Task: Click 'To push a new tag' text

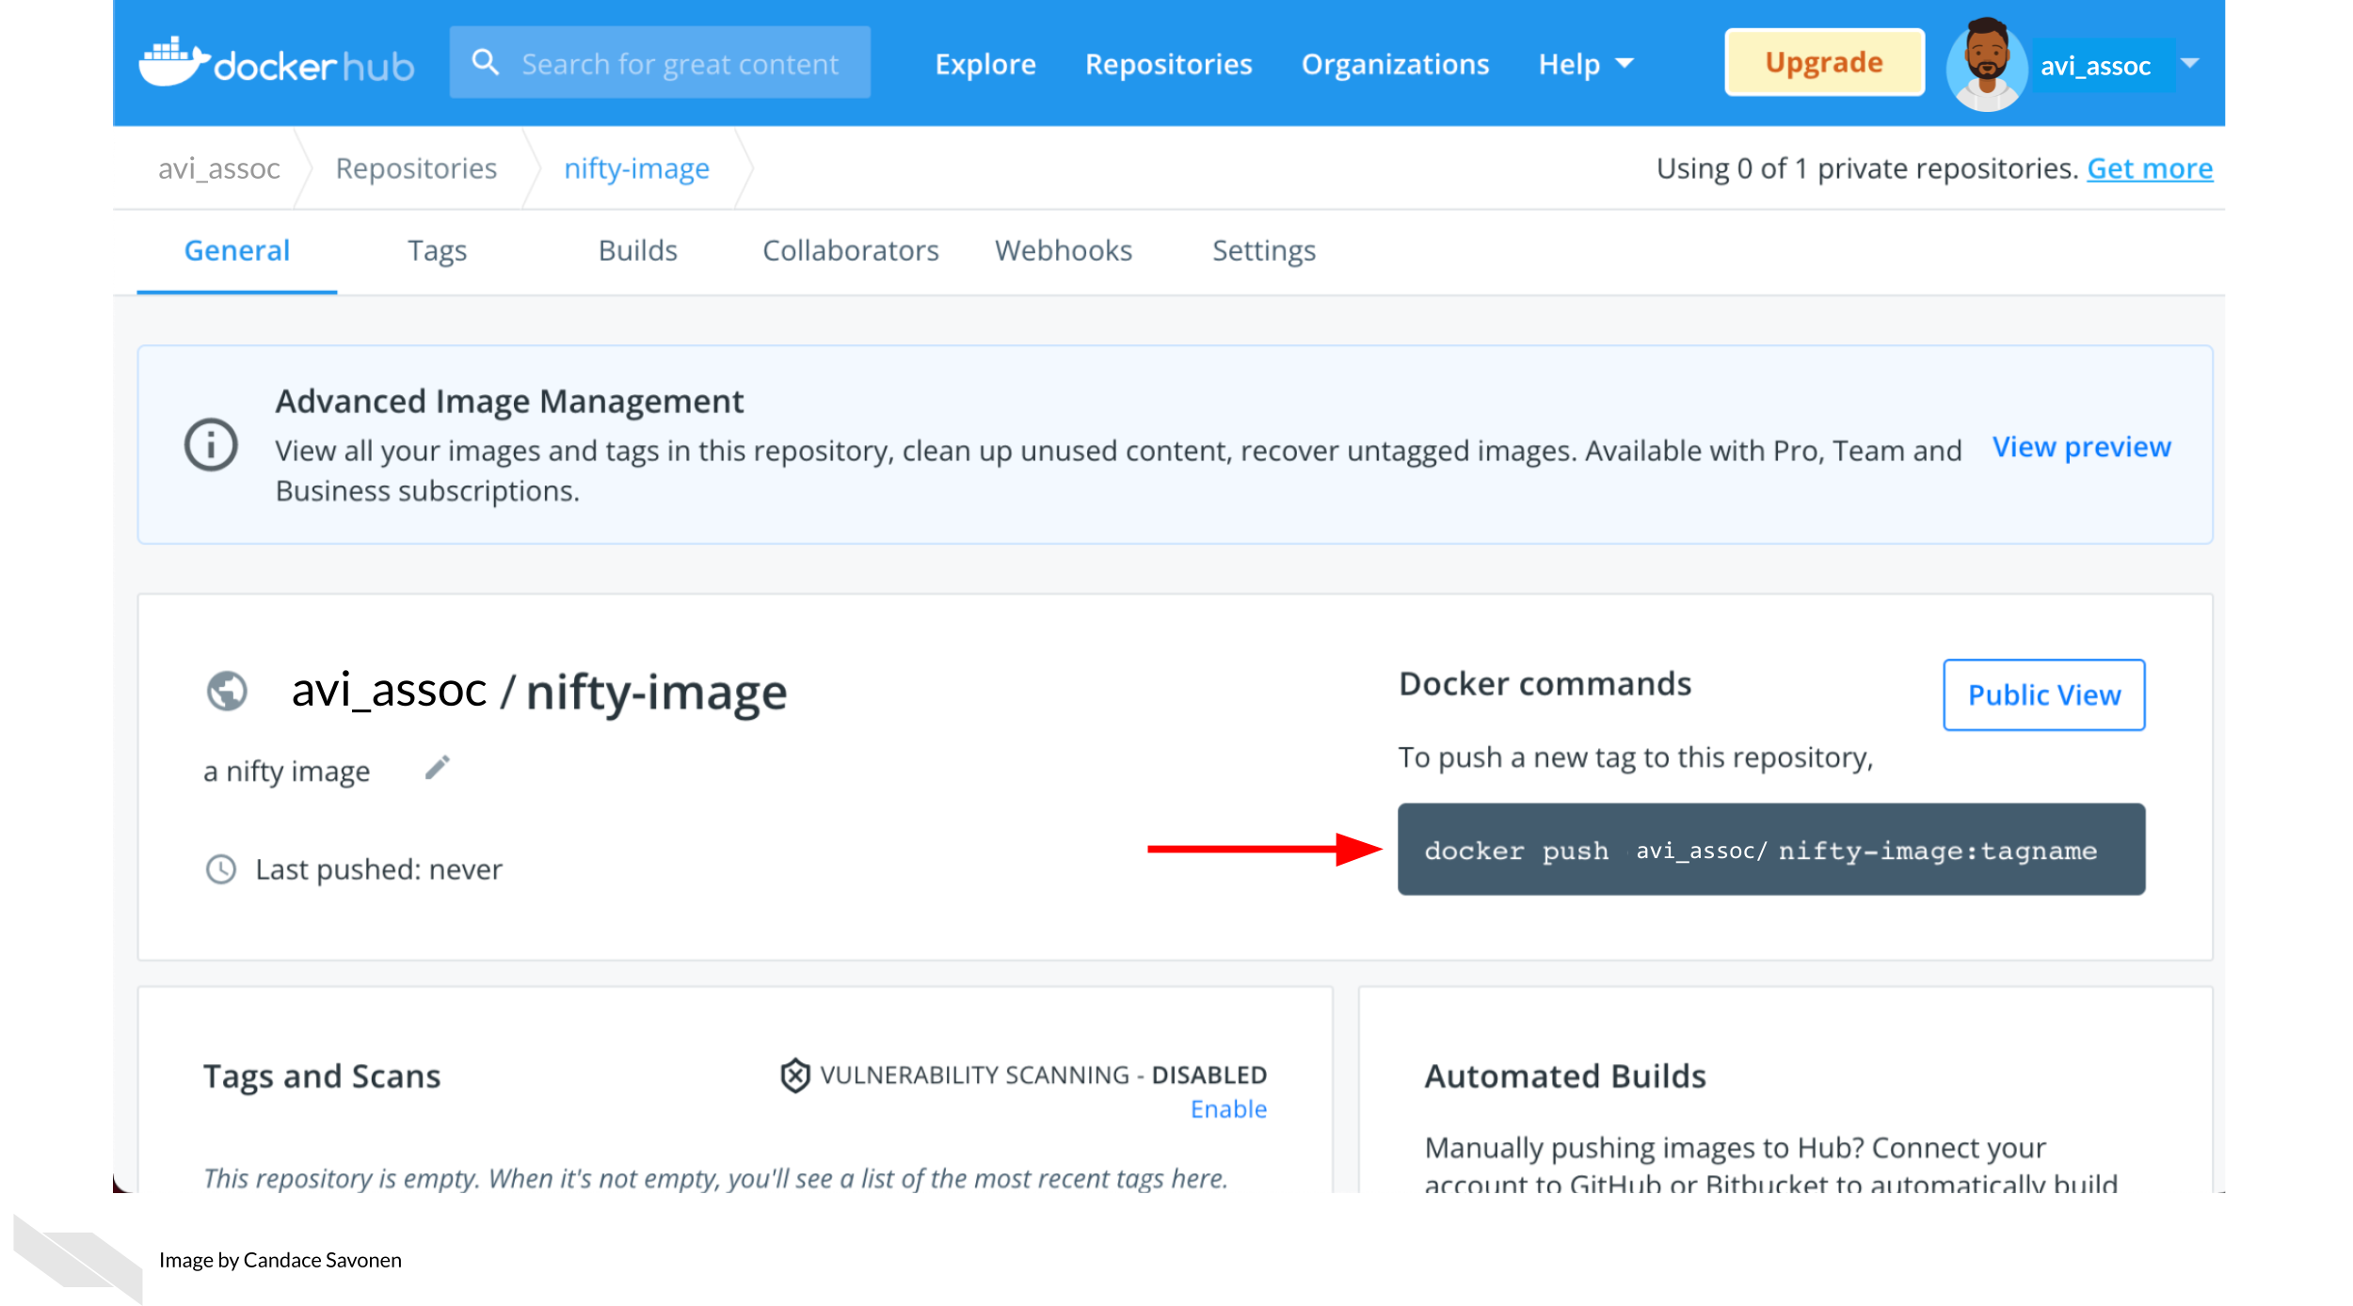Action: [x=1636, y=758]
